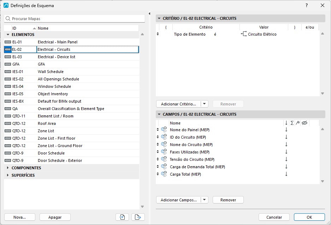Click the import schema icon button
The width and height of the screenshot is (331, 225).
122,217
